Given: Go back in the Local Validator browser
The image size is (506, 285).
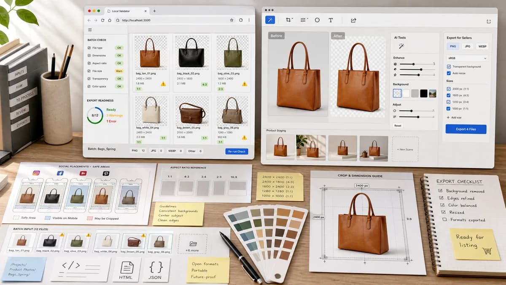Looking at the screenshot, I should tap(89, 20).
